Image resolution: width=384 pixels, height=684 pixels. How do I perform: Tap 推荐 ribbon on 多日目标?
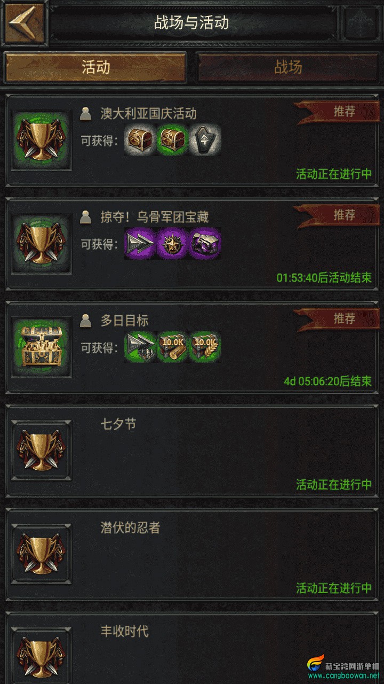tap(336, 319)
